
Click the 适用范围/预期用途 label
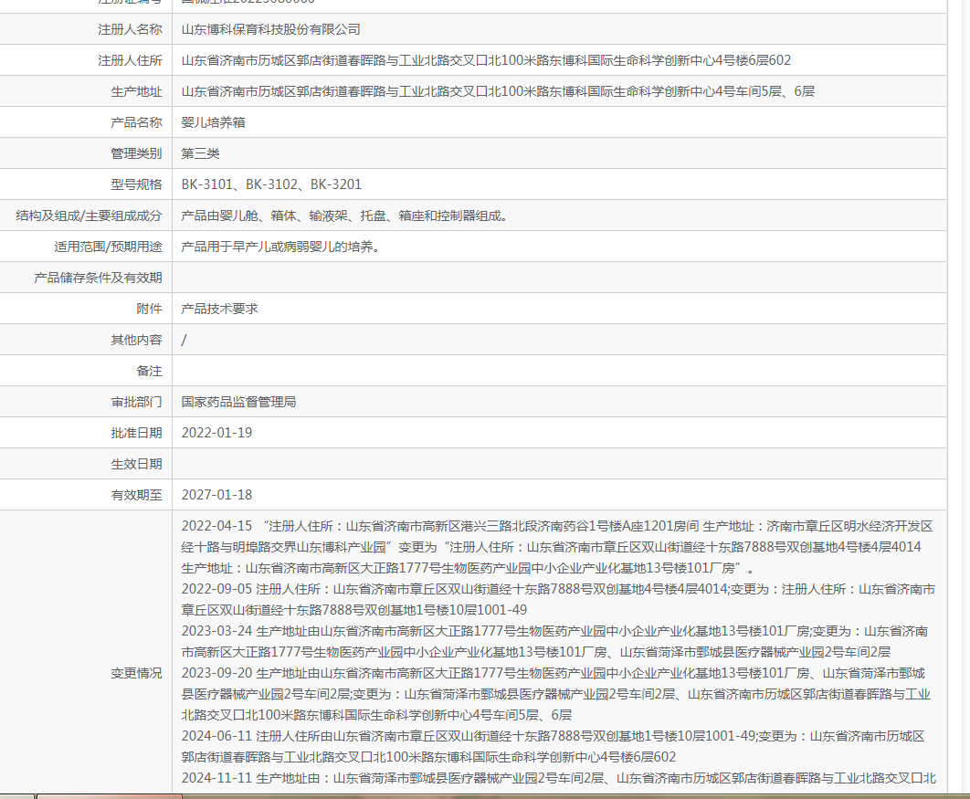click(108, 247)
